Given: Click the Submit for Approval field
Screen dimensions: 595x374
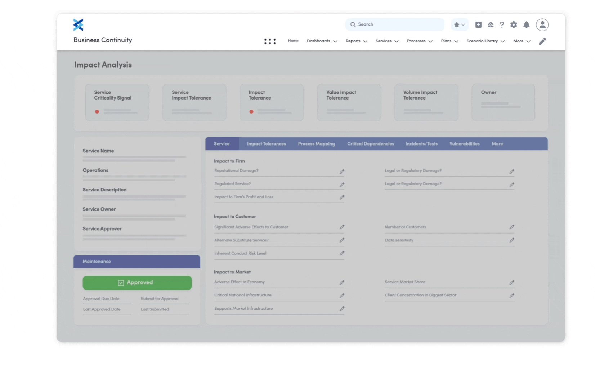Looking at the screenshot, I should (x=165, y=299).
